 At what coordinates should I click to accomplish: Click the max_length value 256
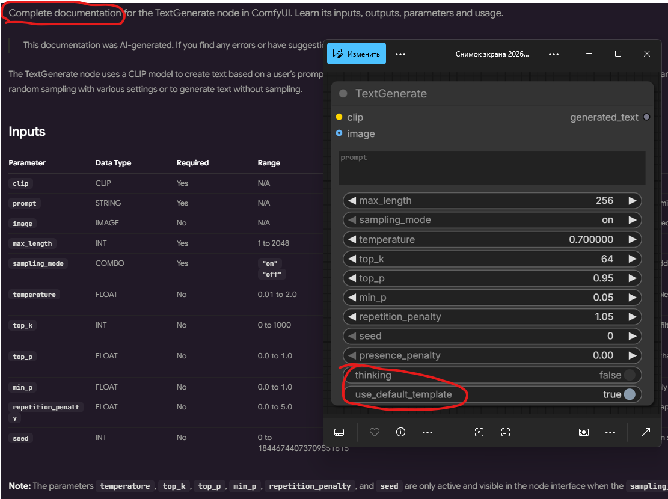tap(604, 200)
